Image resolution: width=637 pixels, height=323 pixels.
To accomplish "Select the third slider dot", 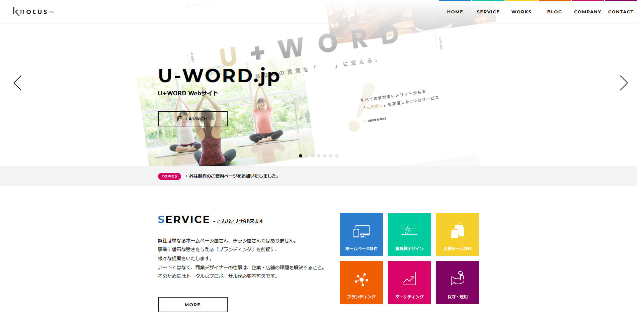I will pyautogui.click(x=313, y=156).
